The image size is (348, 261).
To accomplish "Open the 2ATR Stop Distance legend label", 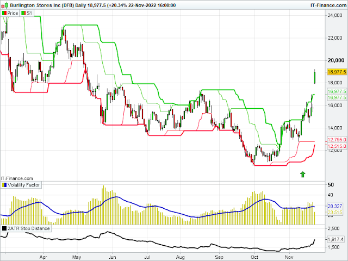I will (x=29, y=228).
